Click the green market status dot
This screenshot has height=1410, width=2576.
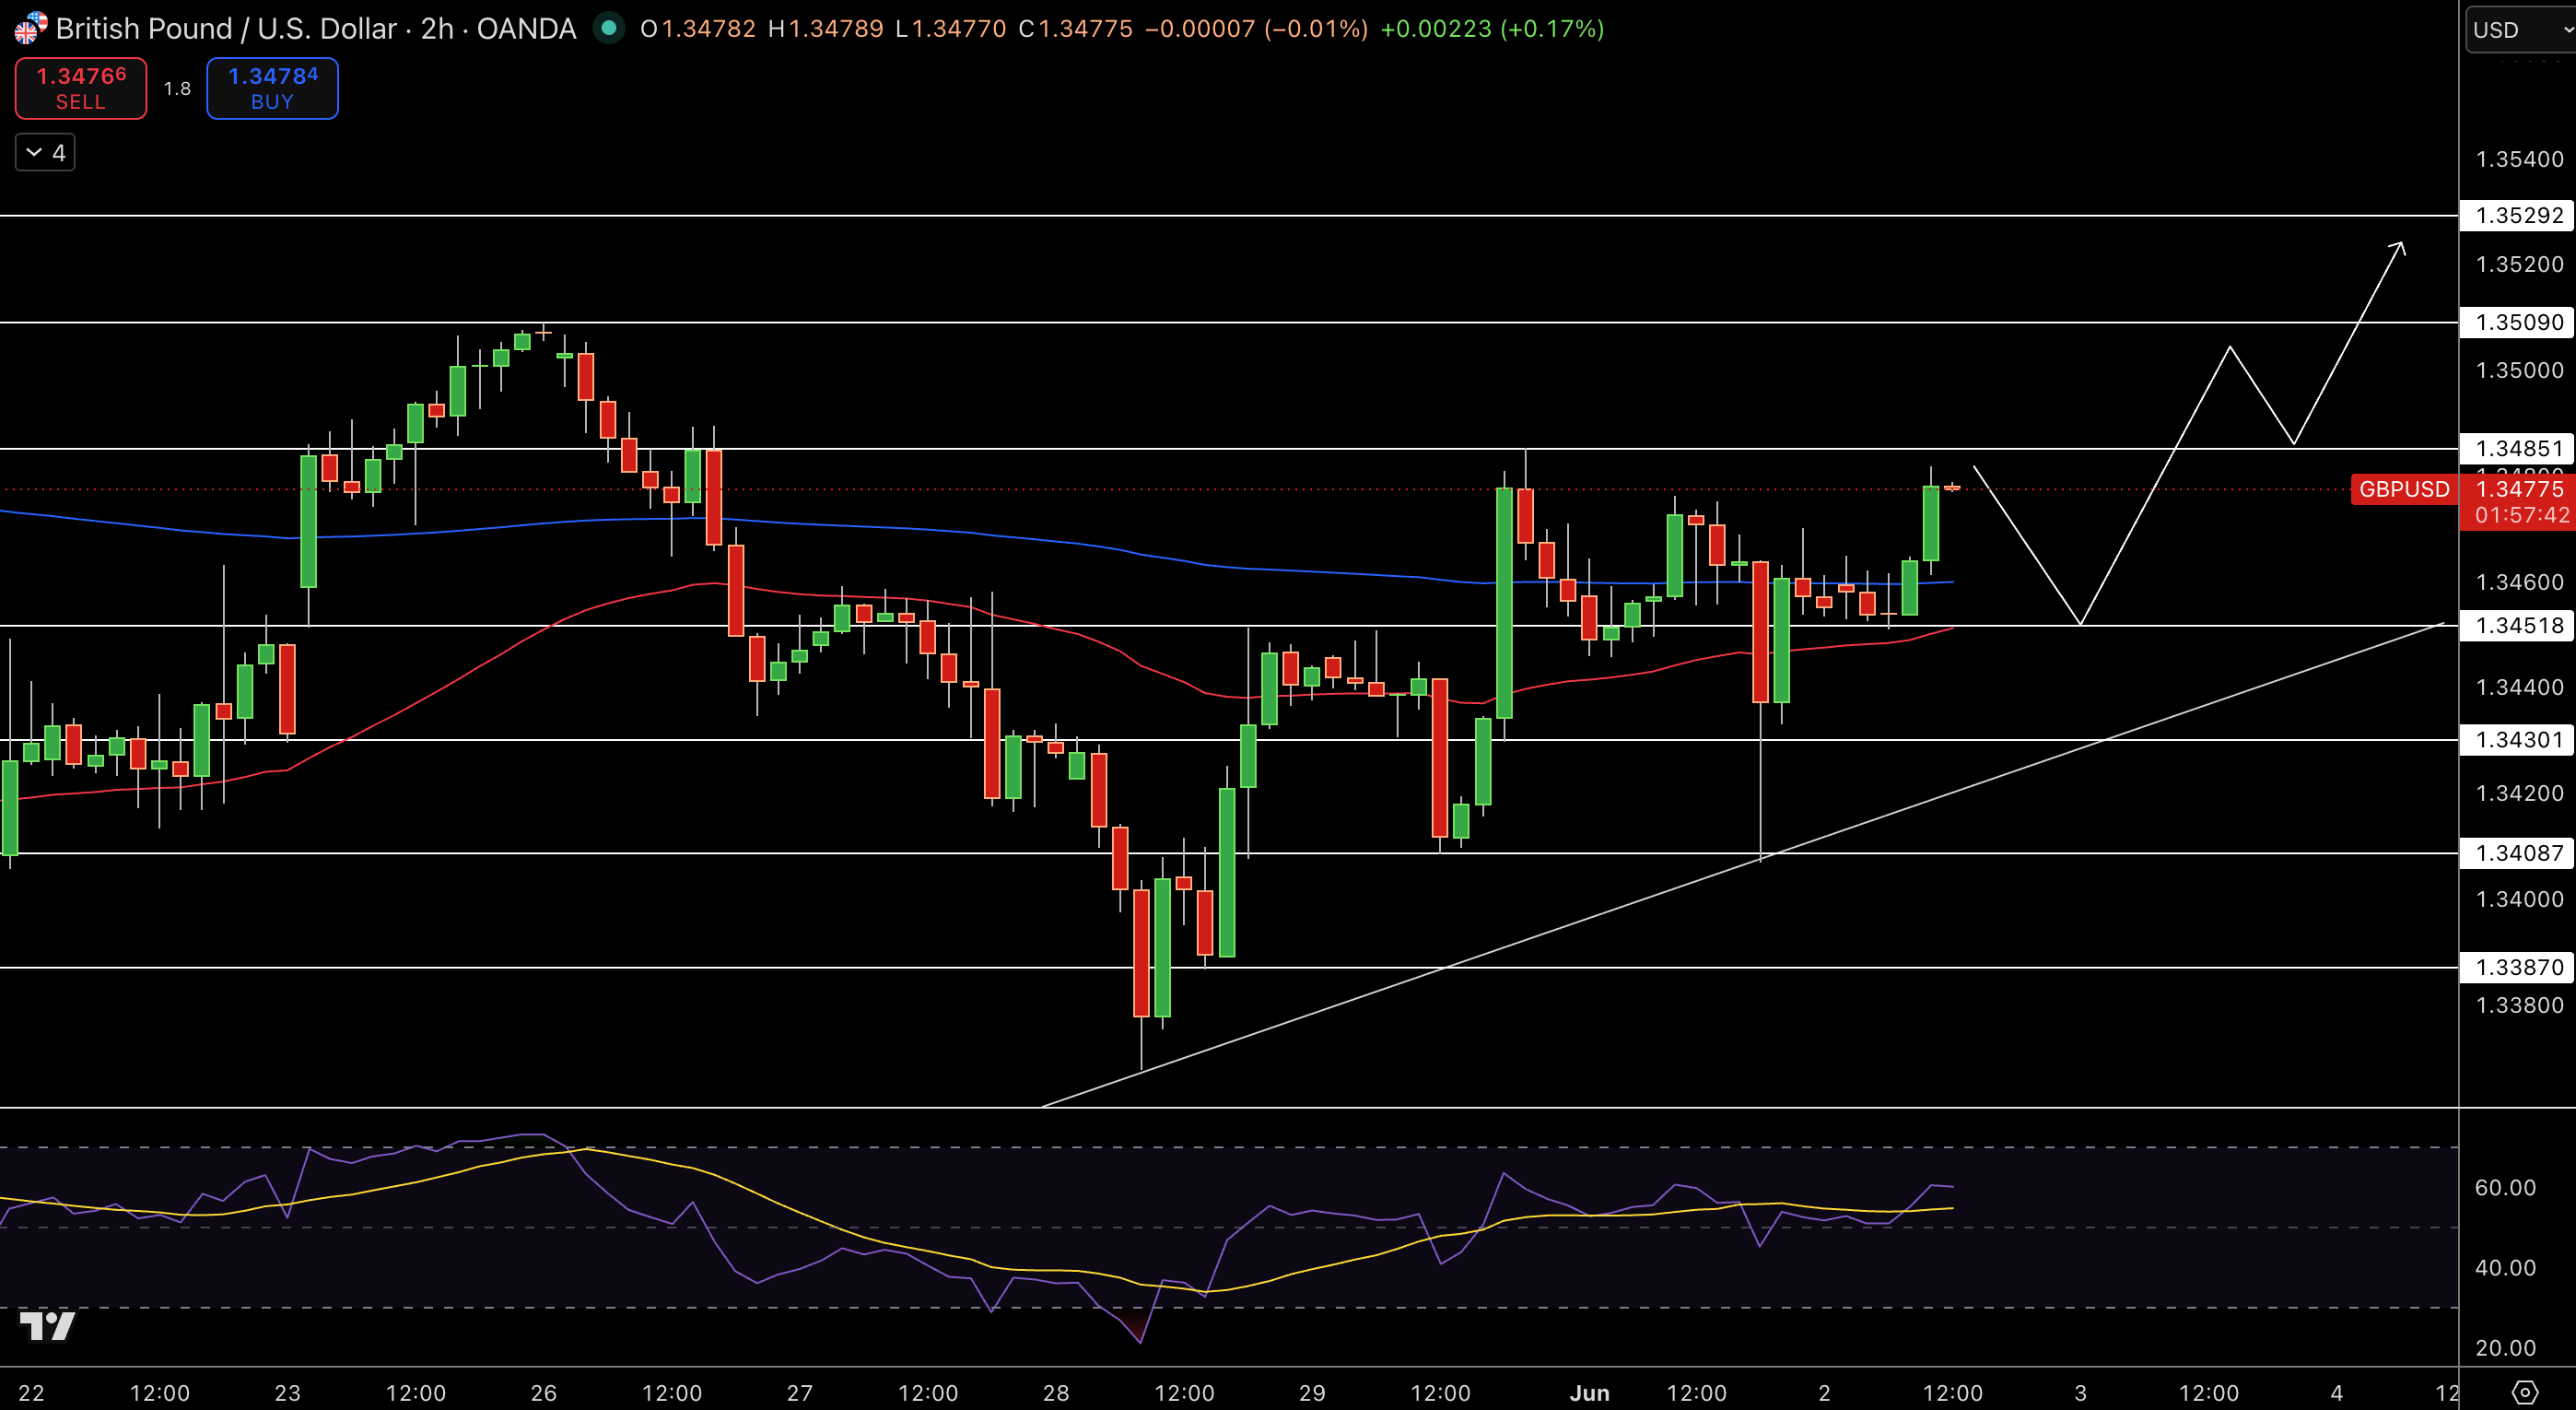tap(608, 28)
